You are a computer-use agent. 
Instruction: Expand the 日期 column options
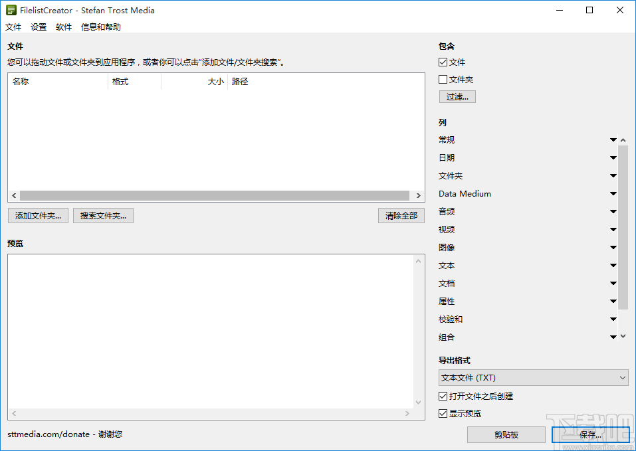[613, 157]
